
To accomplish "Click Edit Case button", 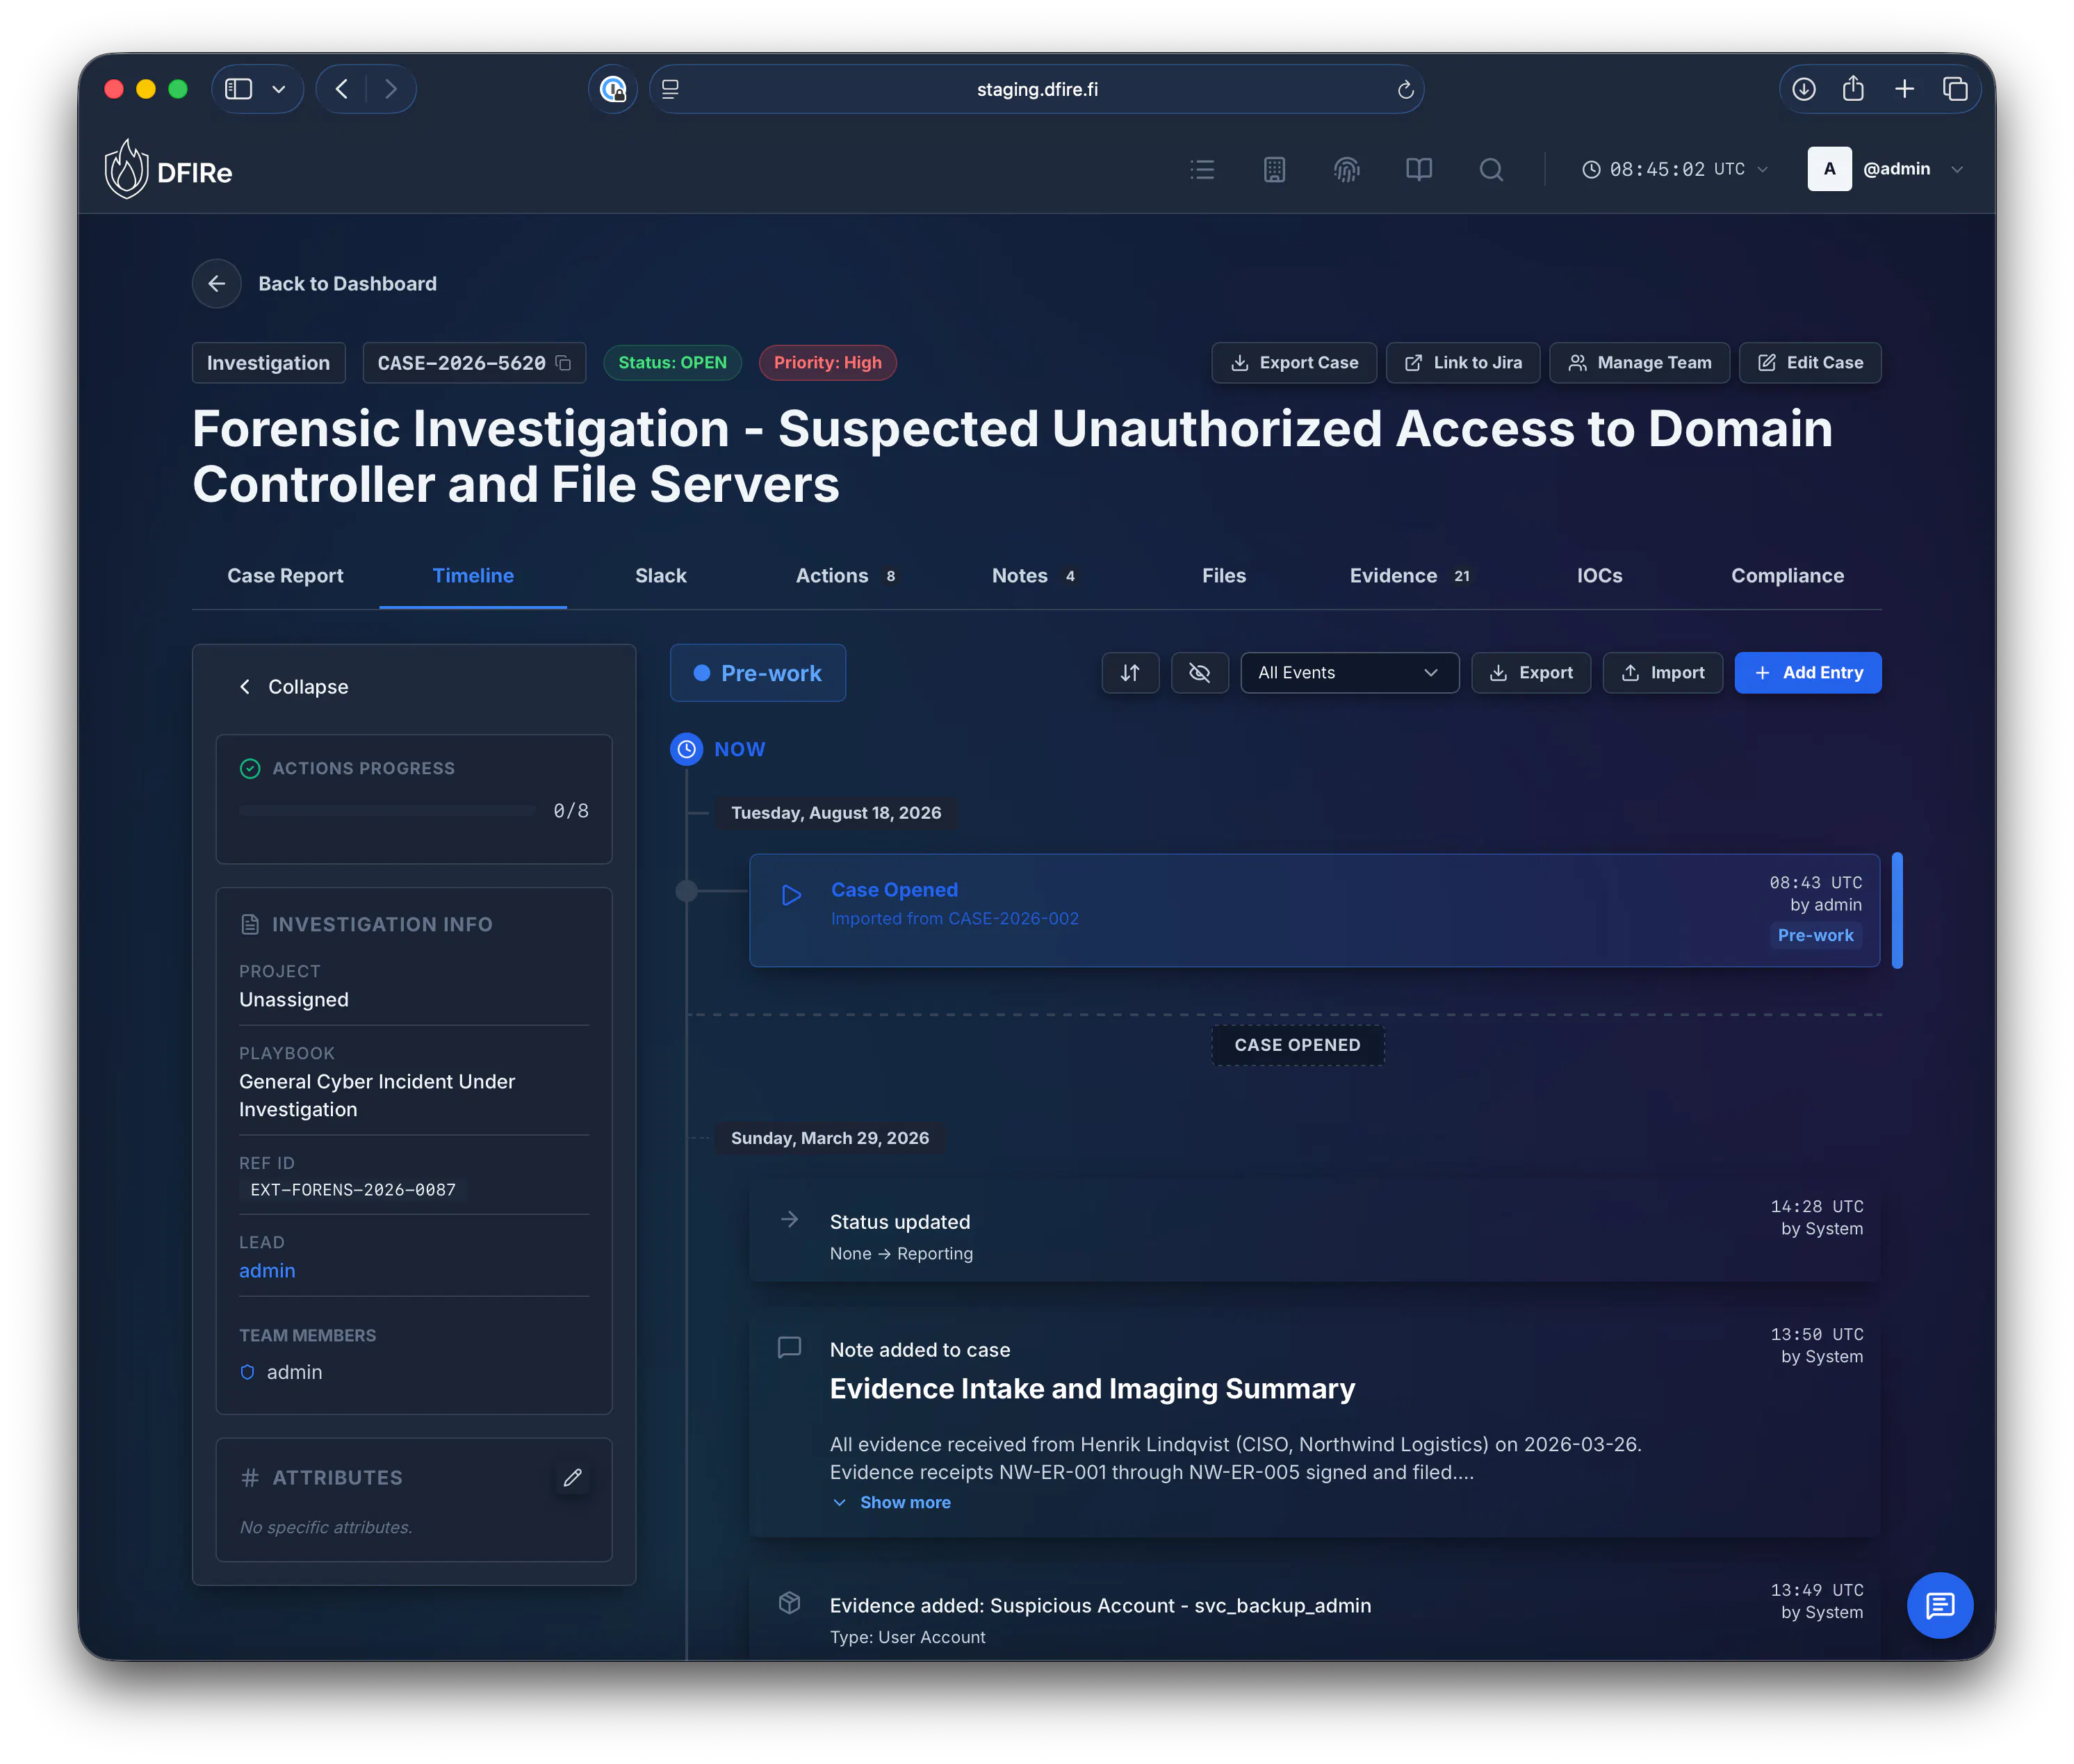I will click(x=1810, y=363).
